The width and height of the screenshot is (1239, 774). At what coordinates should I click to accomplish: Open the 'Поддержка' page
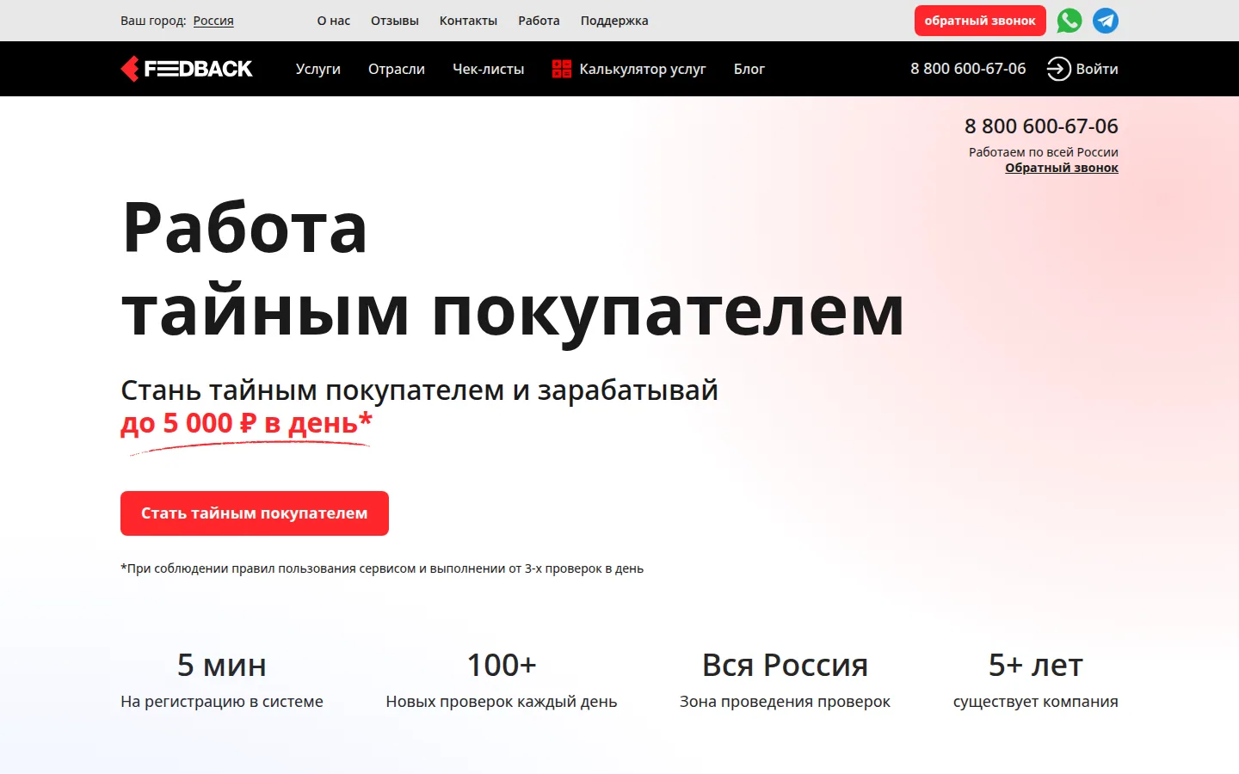(614, 21)
